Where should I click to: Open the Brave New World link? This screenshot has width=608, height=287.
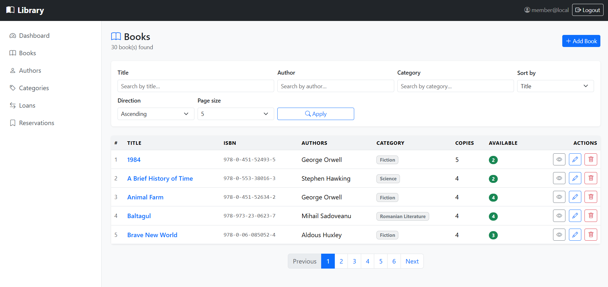pos(152,235)
